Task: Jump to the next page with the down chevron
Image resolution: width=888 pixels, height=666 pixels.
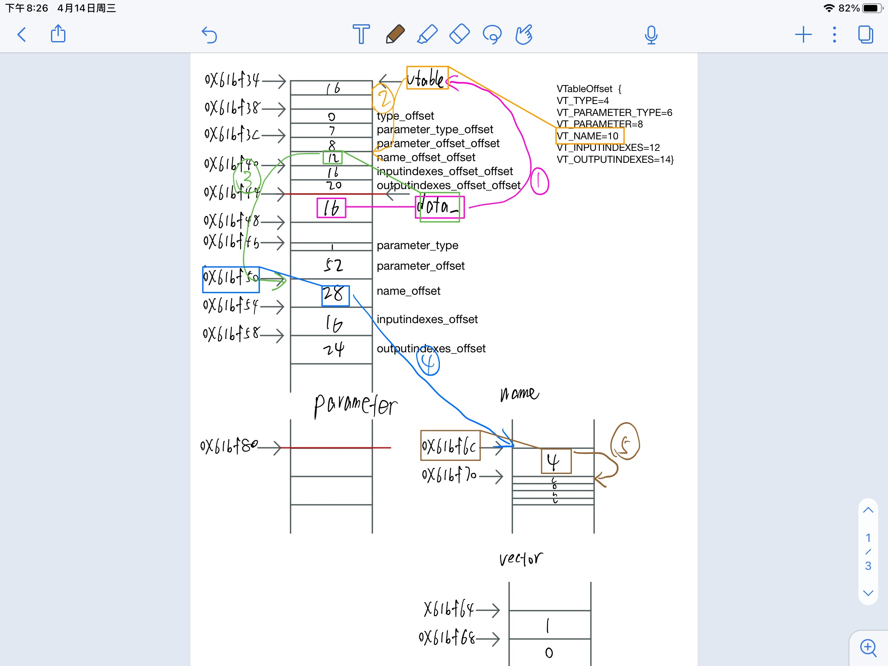Action: pos(868,593)
